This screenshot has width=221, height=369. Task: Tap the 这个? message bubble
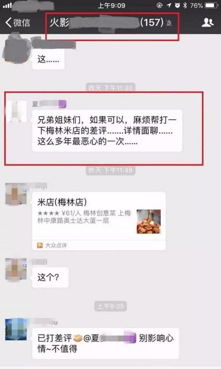[x=50, y=277]
